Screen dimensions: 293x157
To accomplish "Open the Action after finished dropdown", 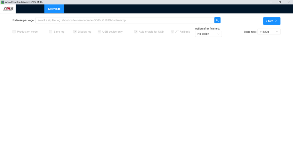I will point(208,34).
